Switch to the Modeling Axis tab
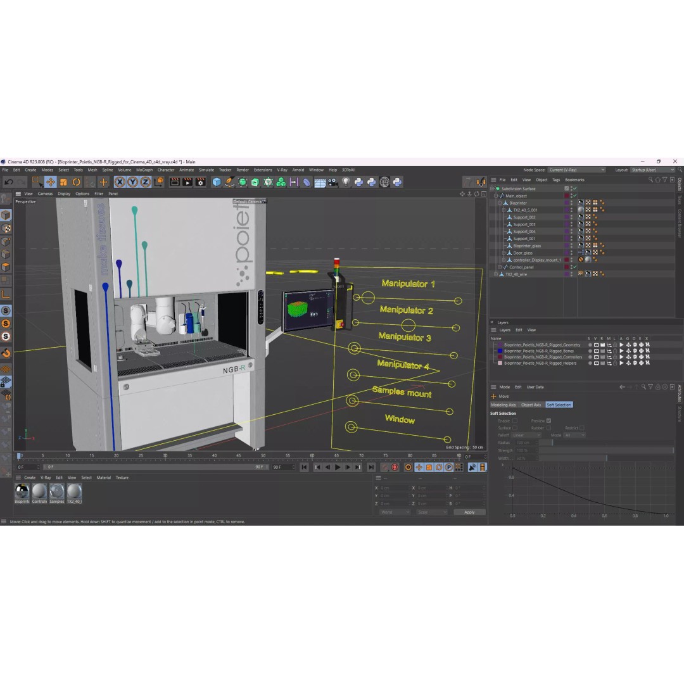 click(503, 405)
